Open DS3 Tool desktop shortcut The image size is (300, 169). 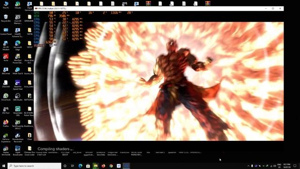(6, 110)
